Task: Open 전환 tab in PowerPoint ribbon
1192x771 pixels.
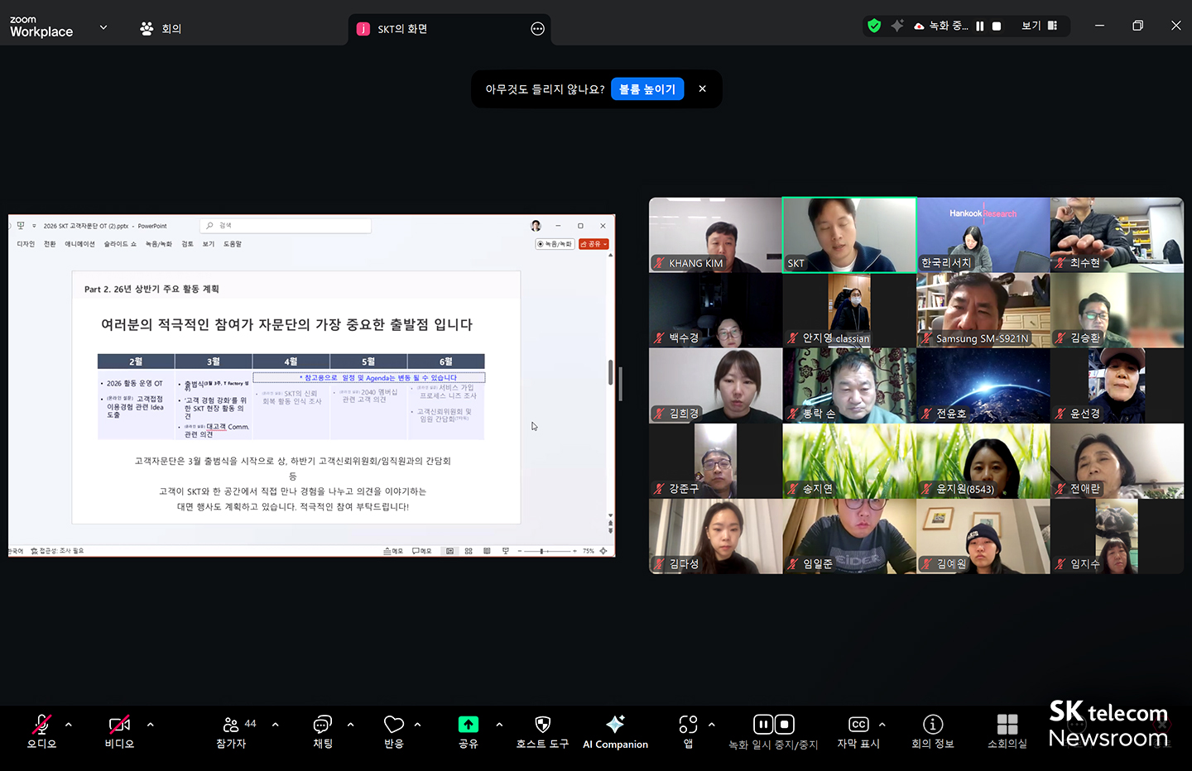Action: pos(50,244)
